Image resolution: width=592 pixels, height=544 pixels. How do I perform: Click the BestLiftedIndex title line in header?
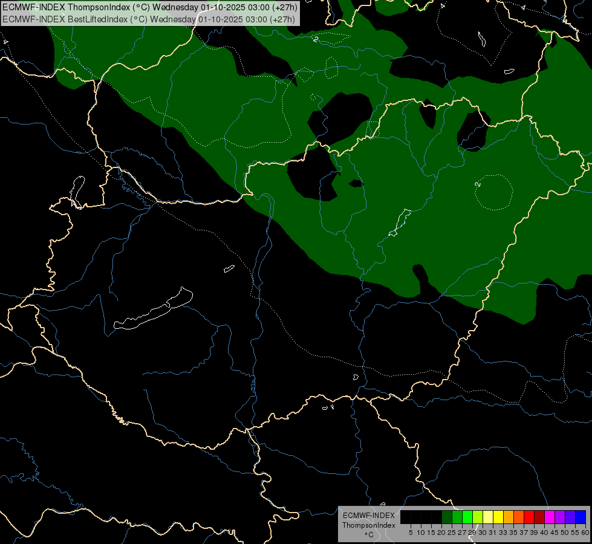point(149,19)
